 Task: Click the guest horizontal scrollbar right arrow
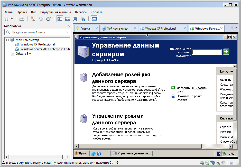coord(230,146)
